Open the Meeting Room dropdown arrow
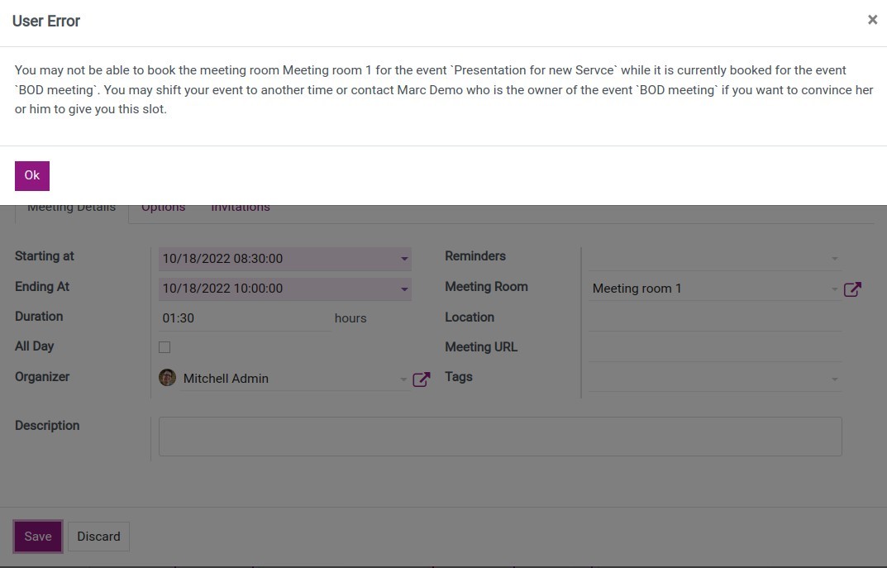The height and width of the screenshot is (568, 887). coord(834,289)
